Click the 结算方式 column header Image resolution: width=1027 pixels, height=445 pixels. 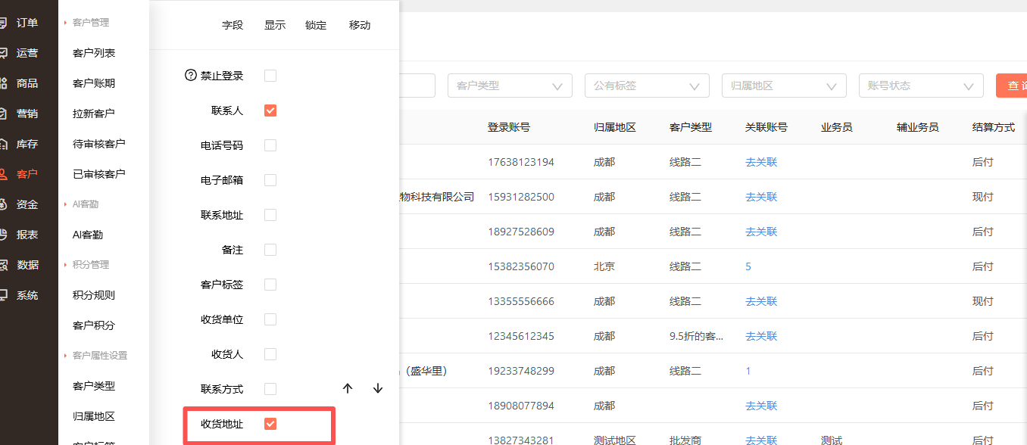994,127
